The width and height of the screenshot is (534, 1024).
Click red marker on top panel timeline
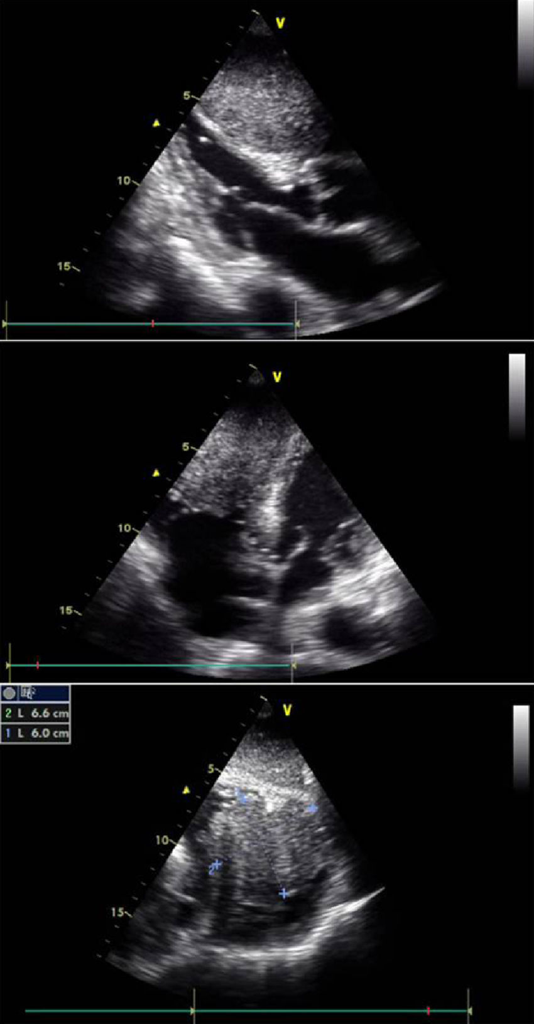pos(153,323)
